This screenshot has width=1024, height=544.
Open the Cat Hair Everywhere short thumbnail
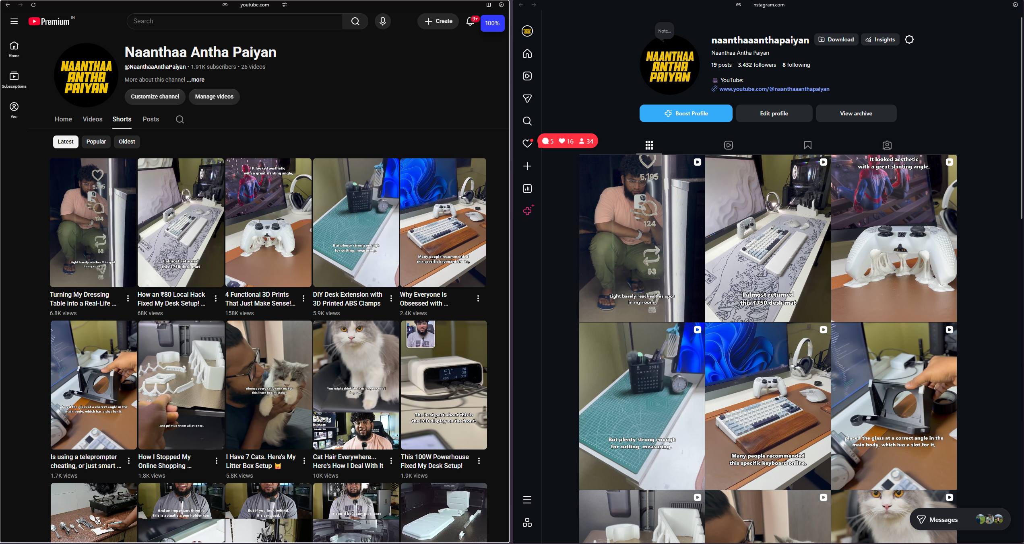[356, 385]
